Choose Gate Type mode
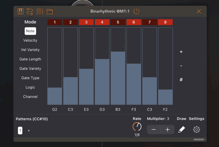Screen dimensions: 219x147 tap(30, 78)
